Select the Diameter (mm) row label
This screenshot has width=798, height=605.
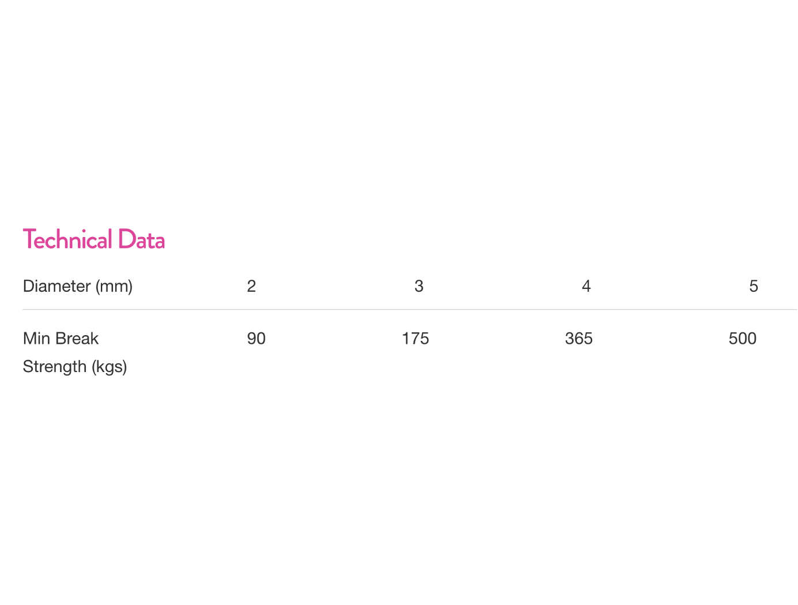click(78, 286)
